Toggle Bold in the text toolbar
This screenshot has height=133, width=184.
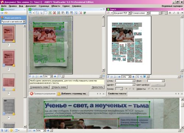[x=170, y=13]
